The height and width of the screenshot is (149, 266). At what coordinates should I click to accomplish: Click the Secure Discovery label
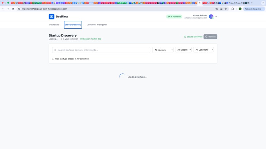pos(193,37)
